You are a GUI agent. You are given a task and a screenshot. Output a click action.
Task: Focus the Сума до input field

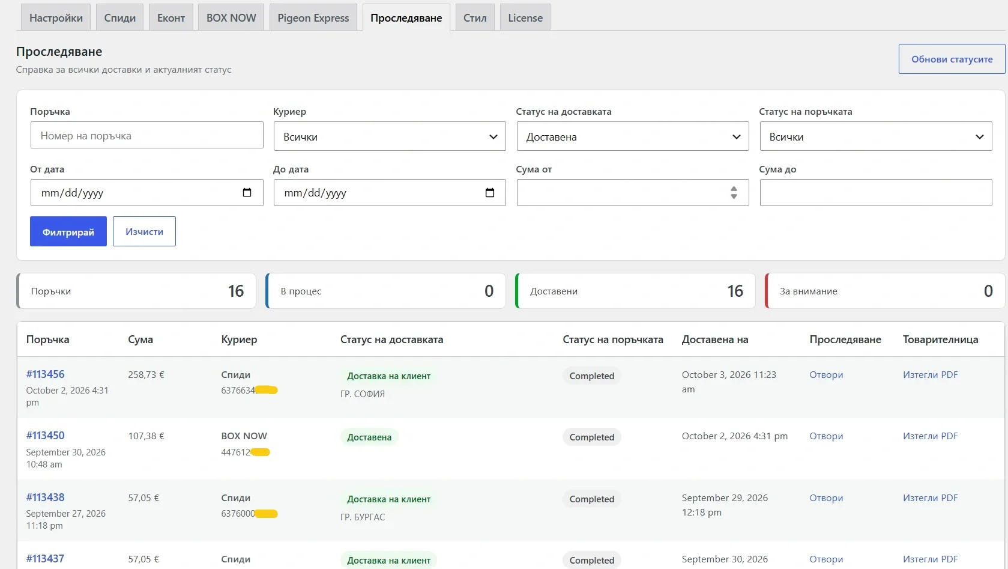(876, 193)
